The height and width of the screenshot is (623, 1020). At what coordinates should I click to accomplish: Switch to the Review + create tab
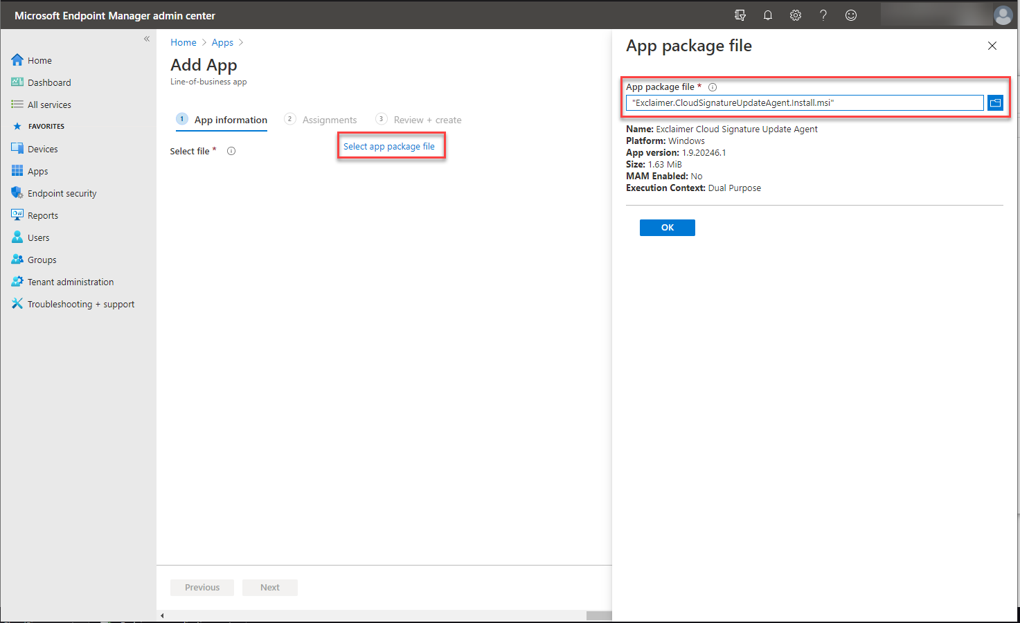[x=427, y=119]
